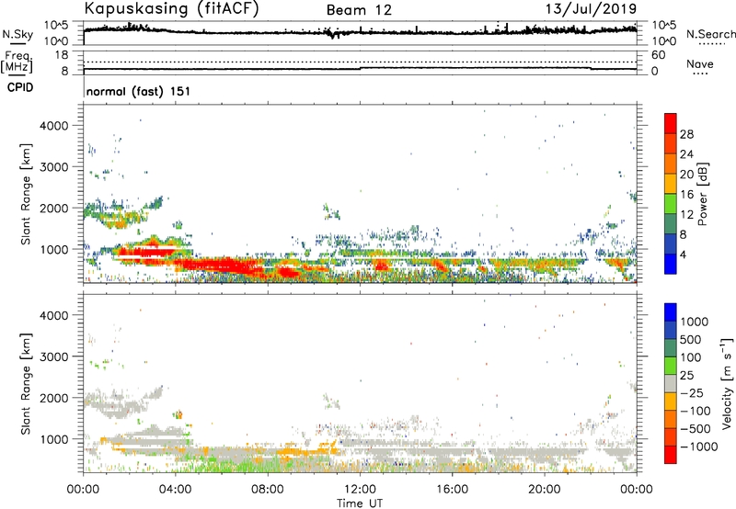
Task: Click the 'Kapuskasing (fitACF)' title text
Action: pyautogui.click(x=171, y=8)
